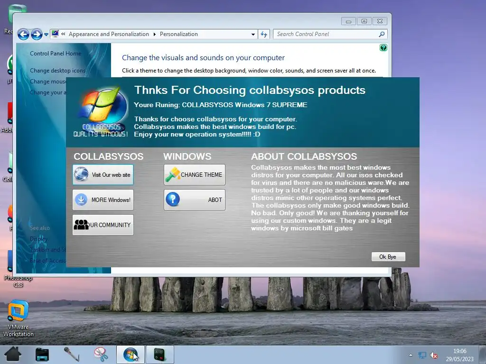
Task: Click the paintbrush icon on CHANGE THEME
Action: 173,174
